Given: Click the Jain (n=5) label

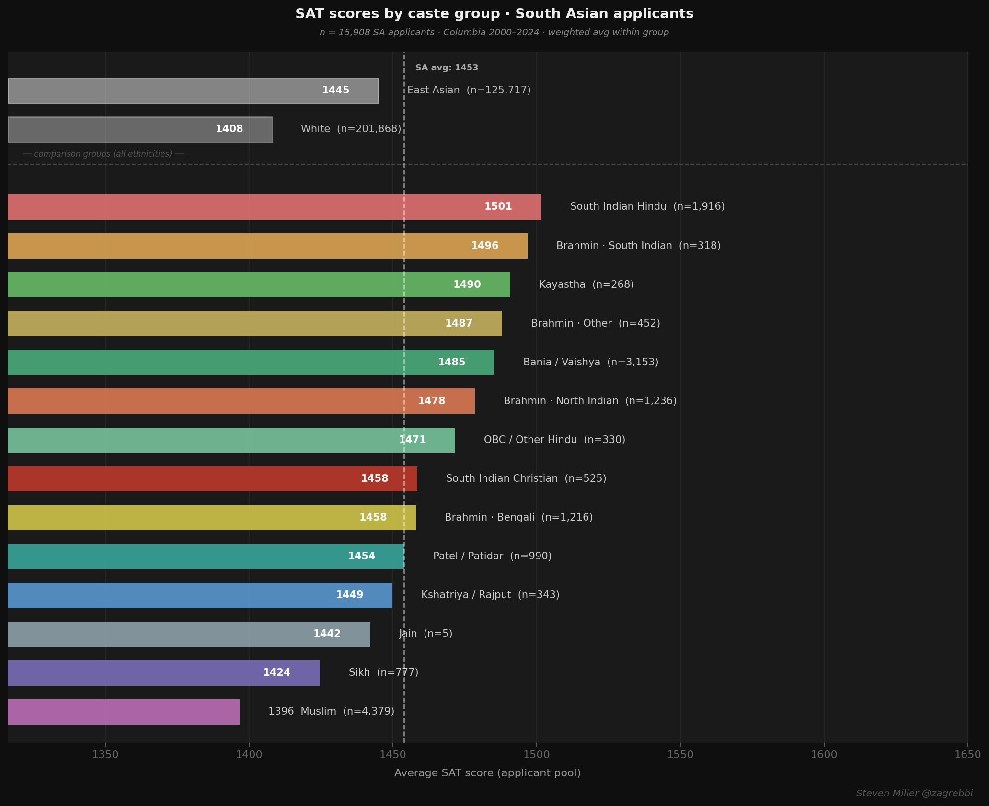Looking at the screenshot, I should [x=425, y=634].
